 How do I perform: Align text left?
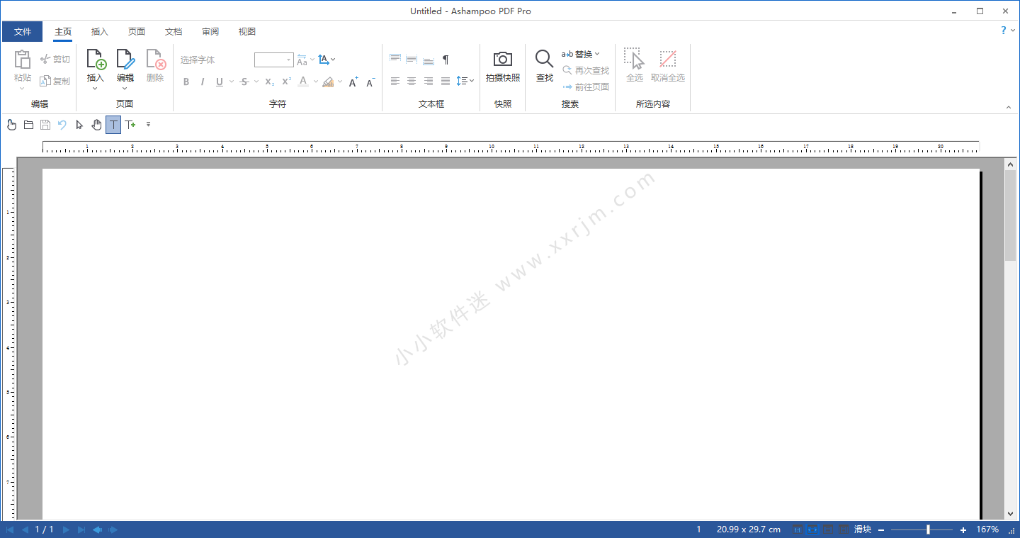pos(395,82)
